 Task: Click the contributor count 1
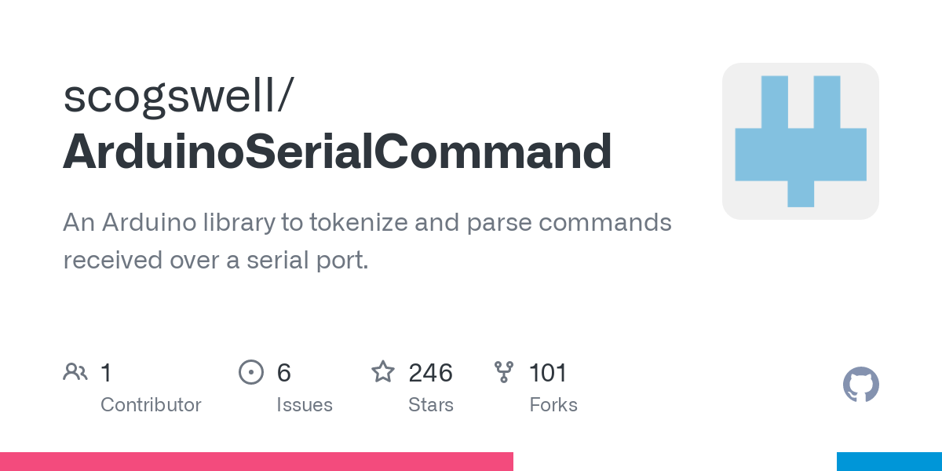click(x=106, y=373)
